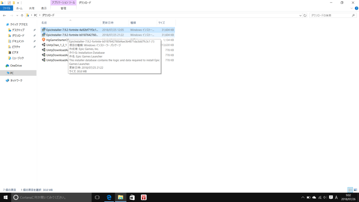Image resolution: width=359 pixels, height=202 pixels.
Task: Click the new folder quick access icon
Action: point(14,3)
